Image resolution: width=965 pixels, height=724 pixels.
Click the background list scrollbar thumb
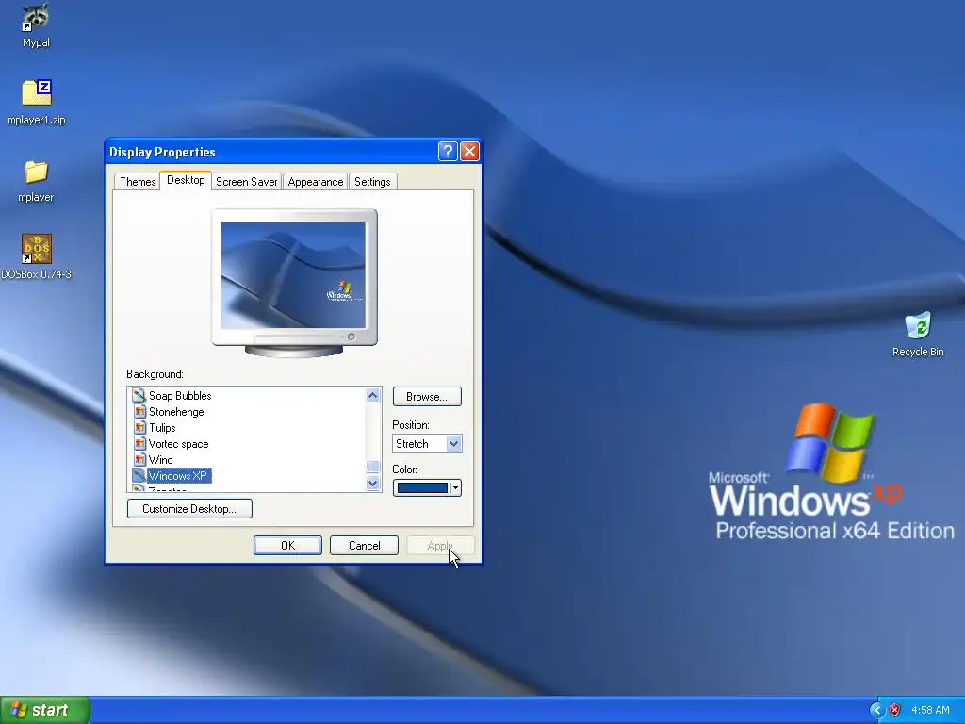coord(372,467)
